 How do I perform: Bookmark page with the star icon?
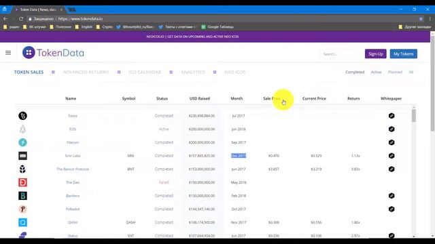[421, 19]
